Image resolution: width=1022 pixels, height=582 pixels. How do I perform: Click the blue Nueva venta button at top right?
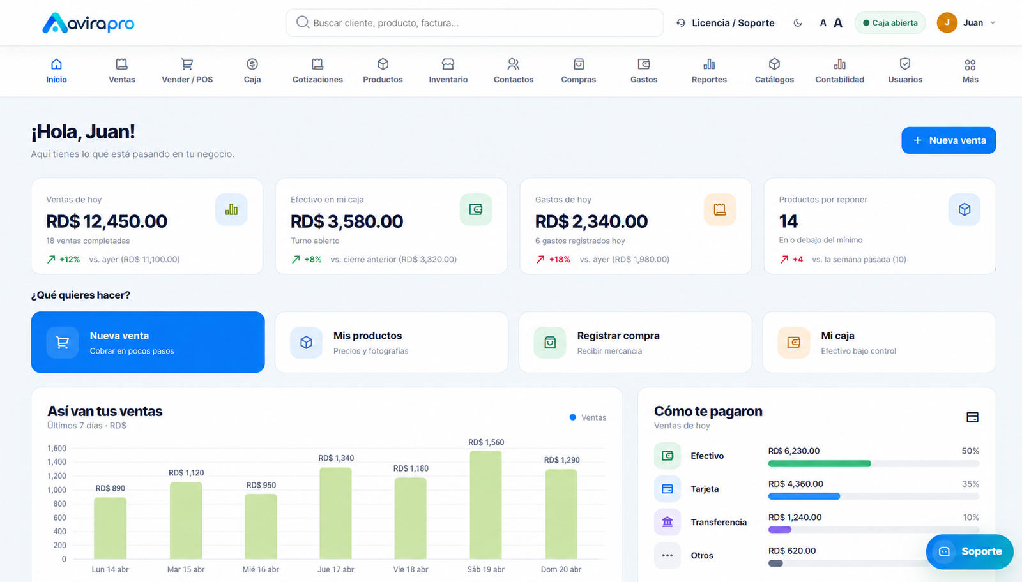(x=949, y=140)
